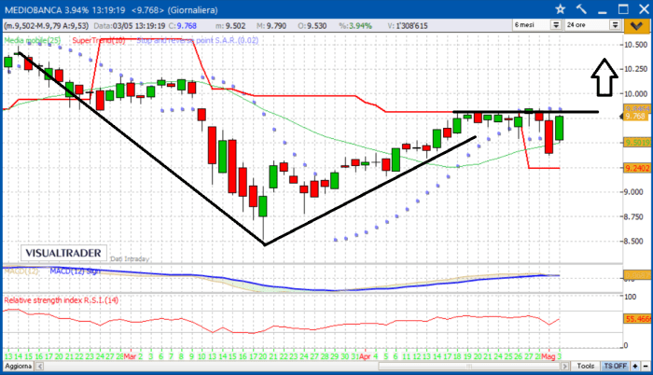The width and height of the screenshot is (653, 375).
Task: Click the (m.9,502-M.9,79 A:9,53) summary text
Action: tap(47, 26)
